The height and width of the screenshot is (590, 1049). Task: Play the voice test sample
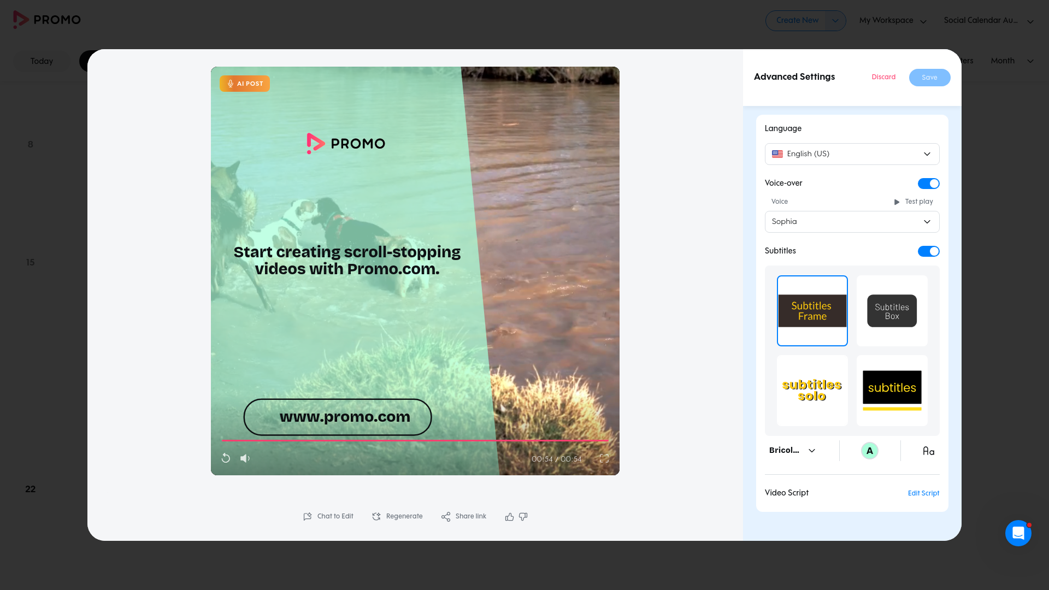[x=914, y=202]
